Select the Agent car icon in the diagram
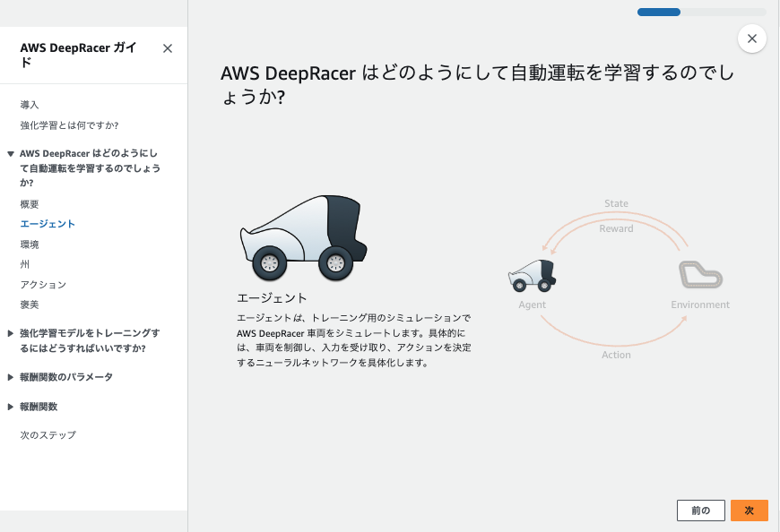 pos(532,276)
